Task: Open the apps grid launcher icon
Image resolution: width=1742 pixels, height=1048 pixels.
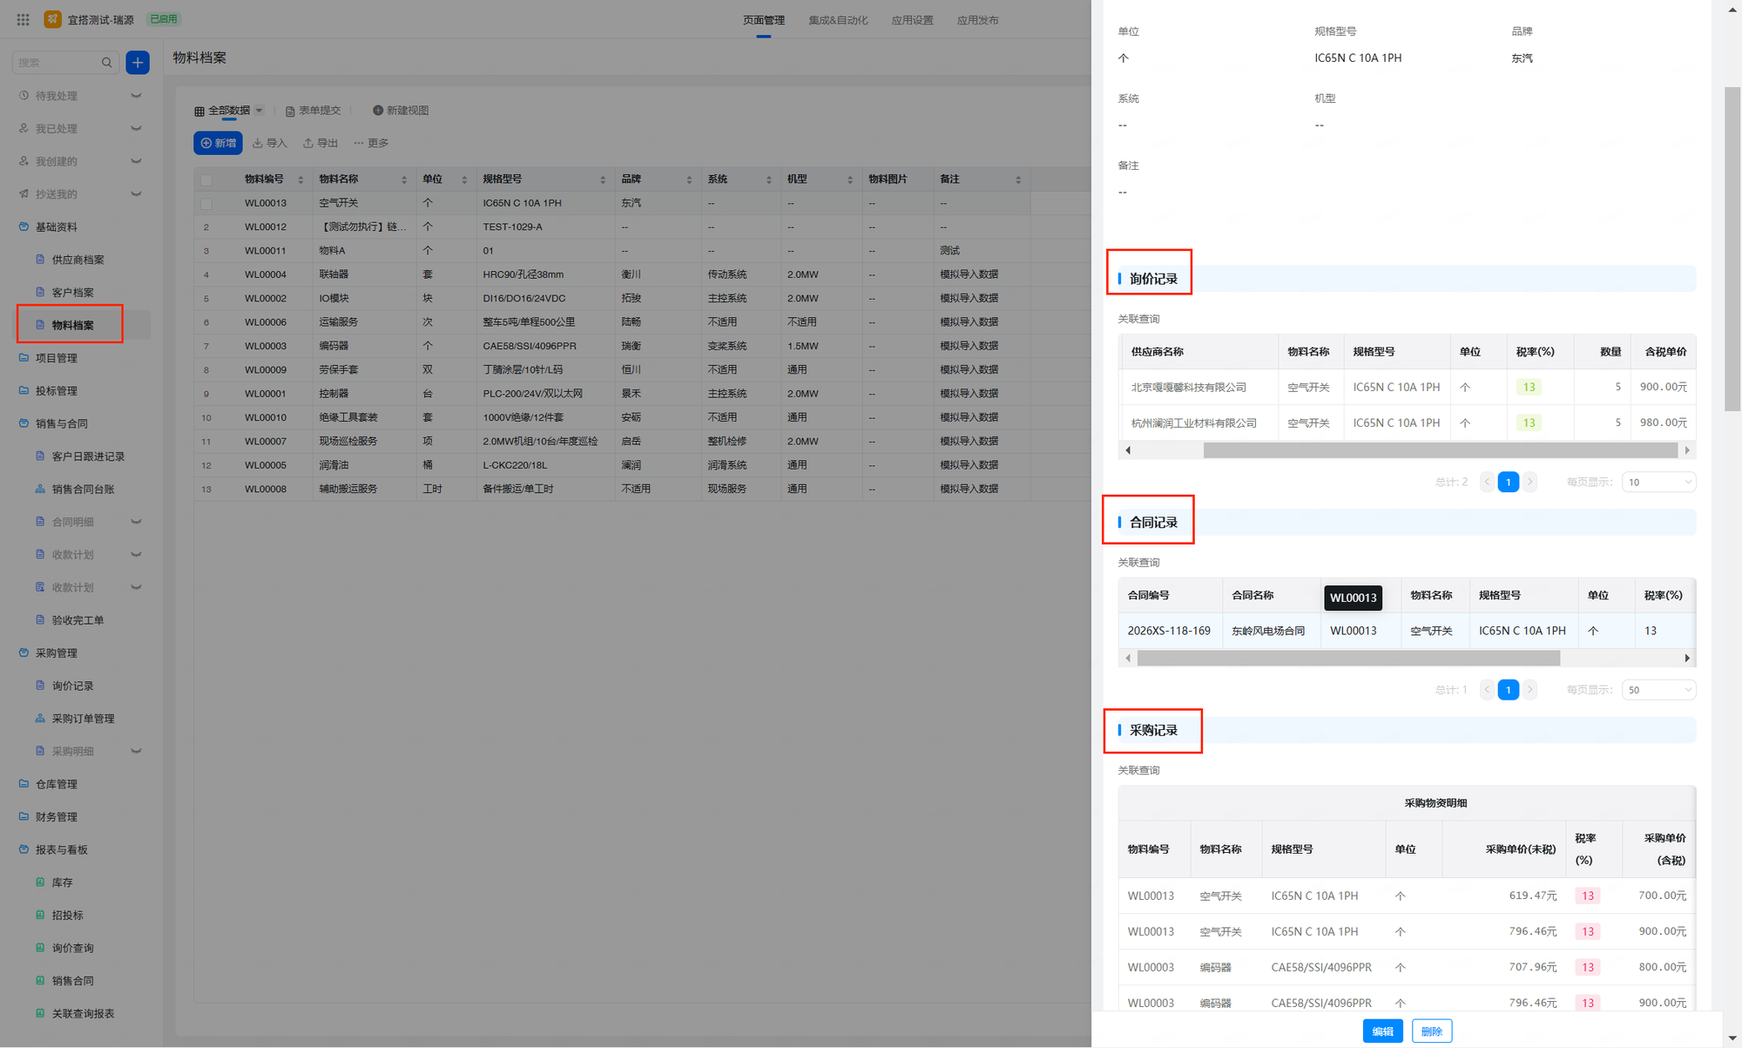Action: [x=24, y=19]
